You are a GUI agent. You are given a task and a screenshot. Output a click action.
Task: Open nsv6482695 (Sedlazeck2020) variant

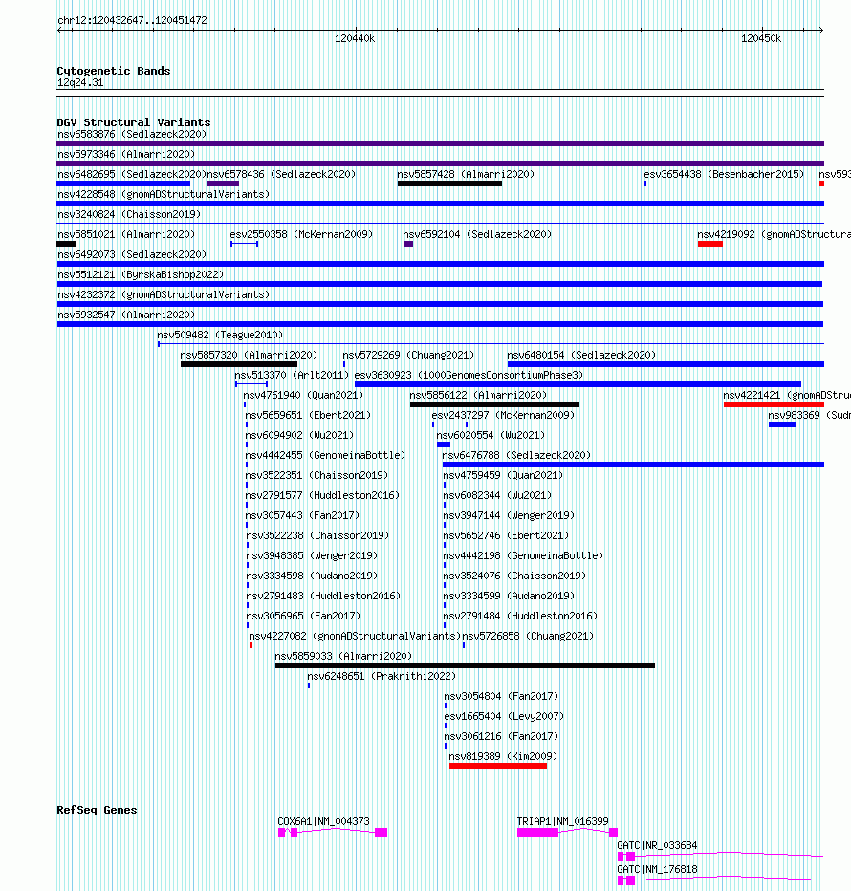pyautogui.click(x=132, y=174)
